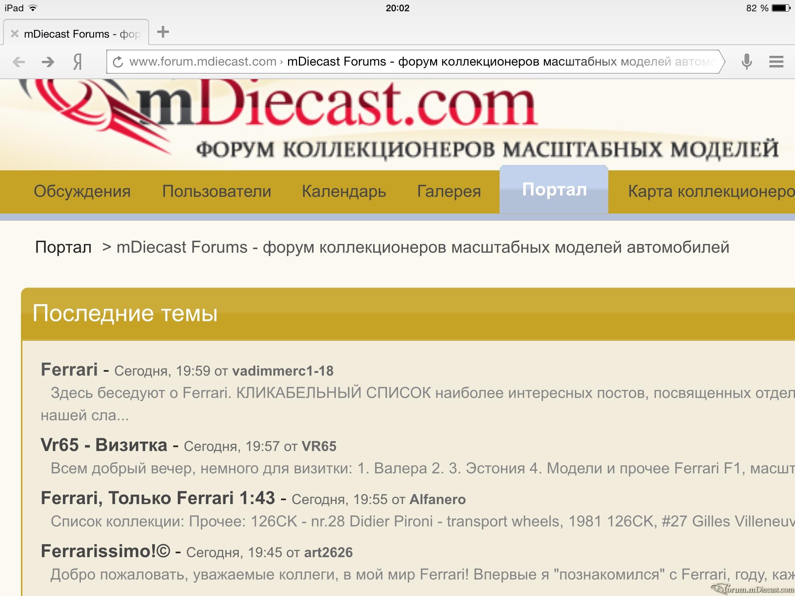The image size is (795, 596).
Task: Open user profile vadimmerc1-18
Action: click(x=283, y=371)
